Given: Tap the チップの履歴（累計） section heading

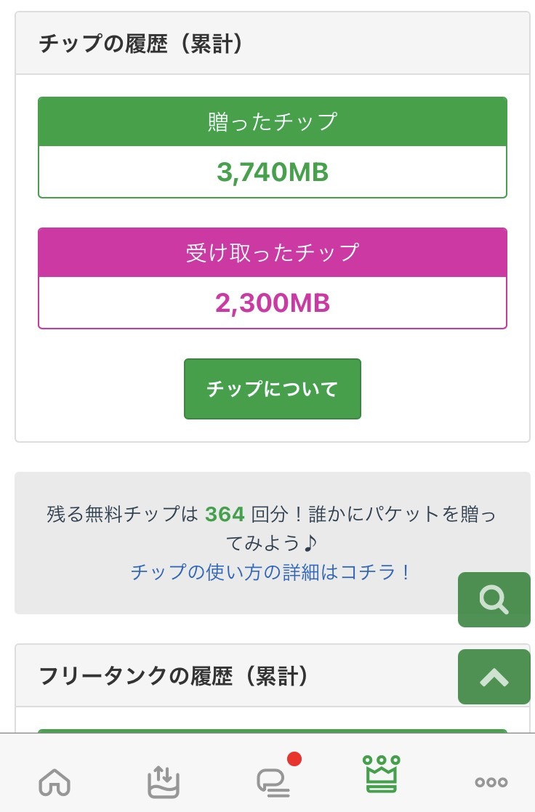Looking at the screenshot, I should click(140, 44).
